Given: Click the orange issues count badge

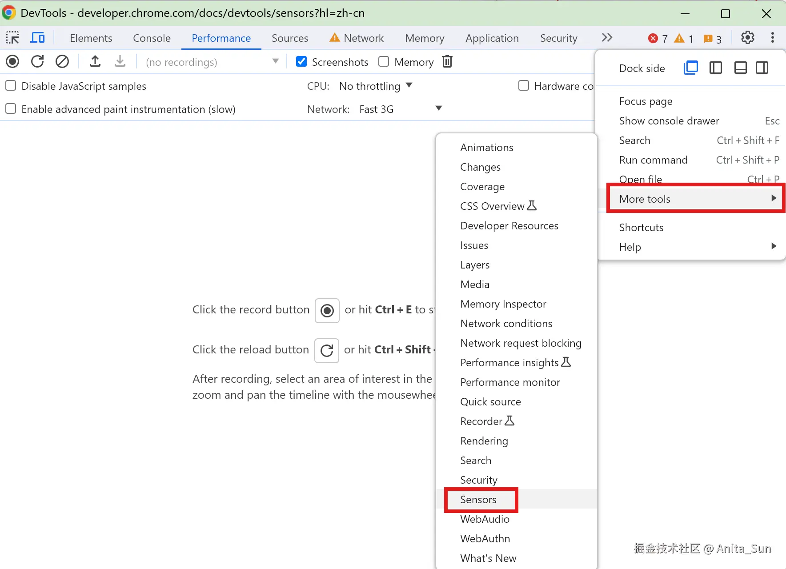Looking at the screenshot, I should [713, 39].
